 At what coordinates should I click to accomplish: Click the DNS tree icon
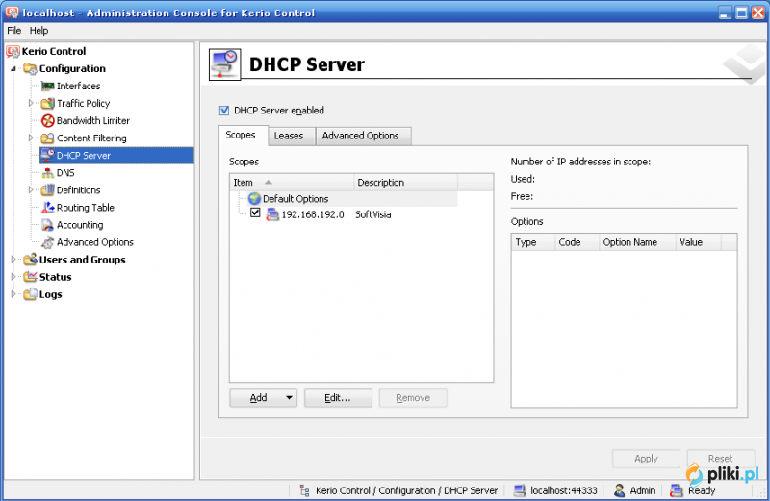click(47, 173)
